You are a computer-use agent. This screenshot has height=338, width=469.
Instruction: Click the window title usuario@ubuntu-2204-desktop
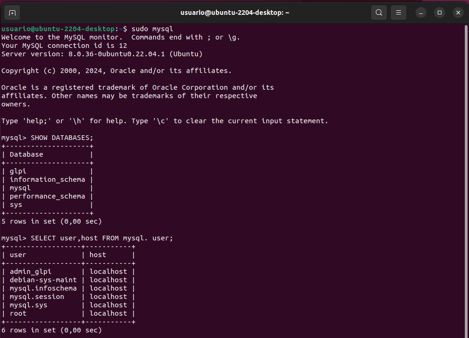234,13
